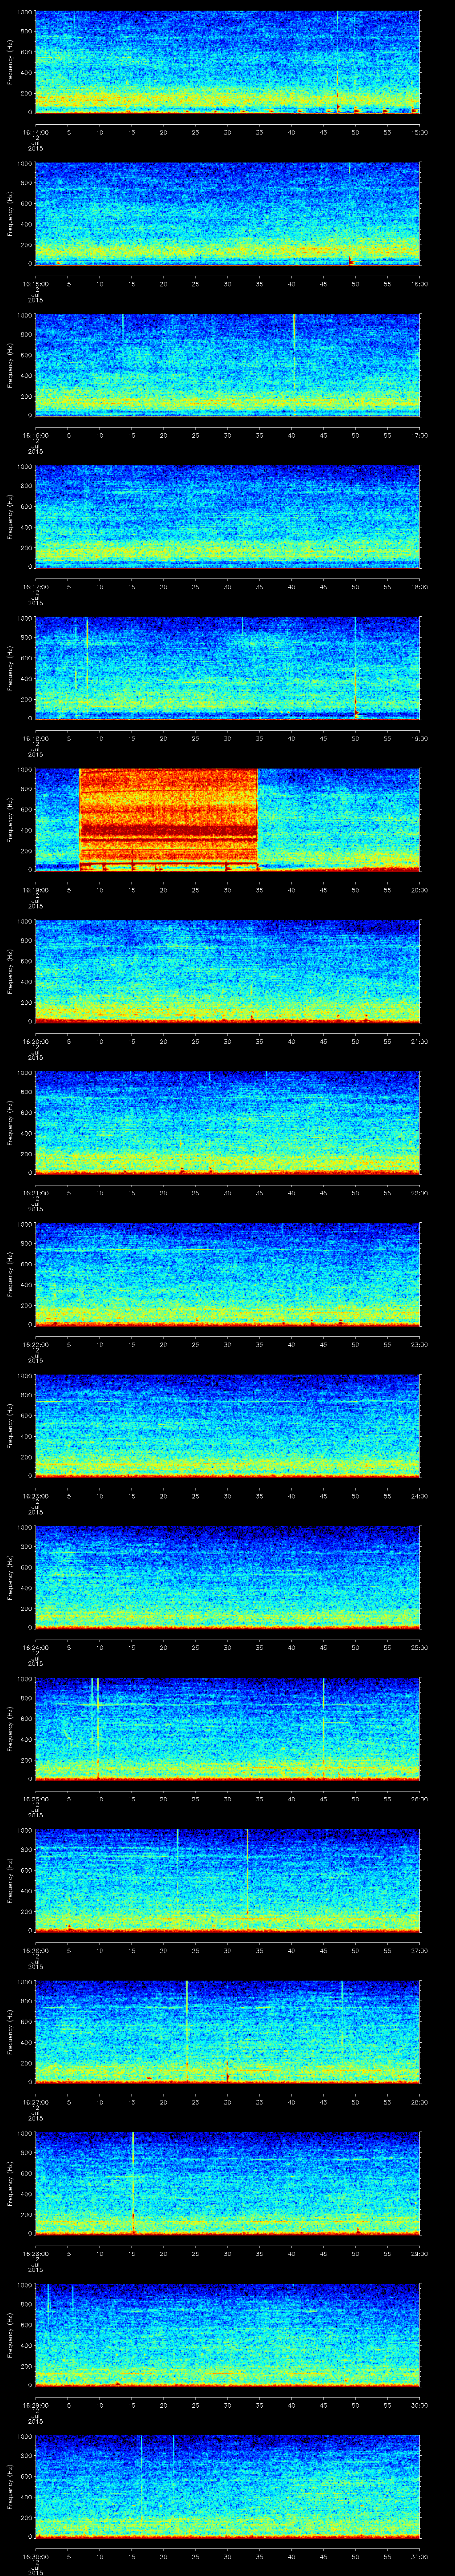Viewport: 455px width, 2576px height.
Task: Click the 27:00 end time label
Action: pyautogui.click(x=419, y=1950)
